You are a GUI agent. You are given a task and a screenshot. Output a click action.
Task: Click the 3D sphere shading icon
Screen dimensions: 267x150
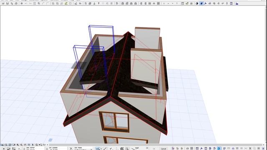coord(197,3)
